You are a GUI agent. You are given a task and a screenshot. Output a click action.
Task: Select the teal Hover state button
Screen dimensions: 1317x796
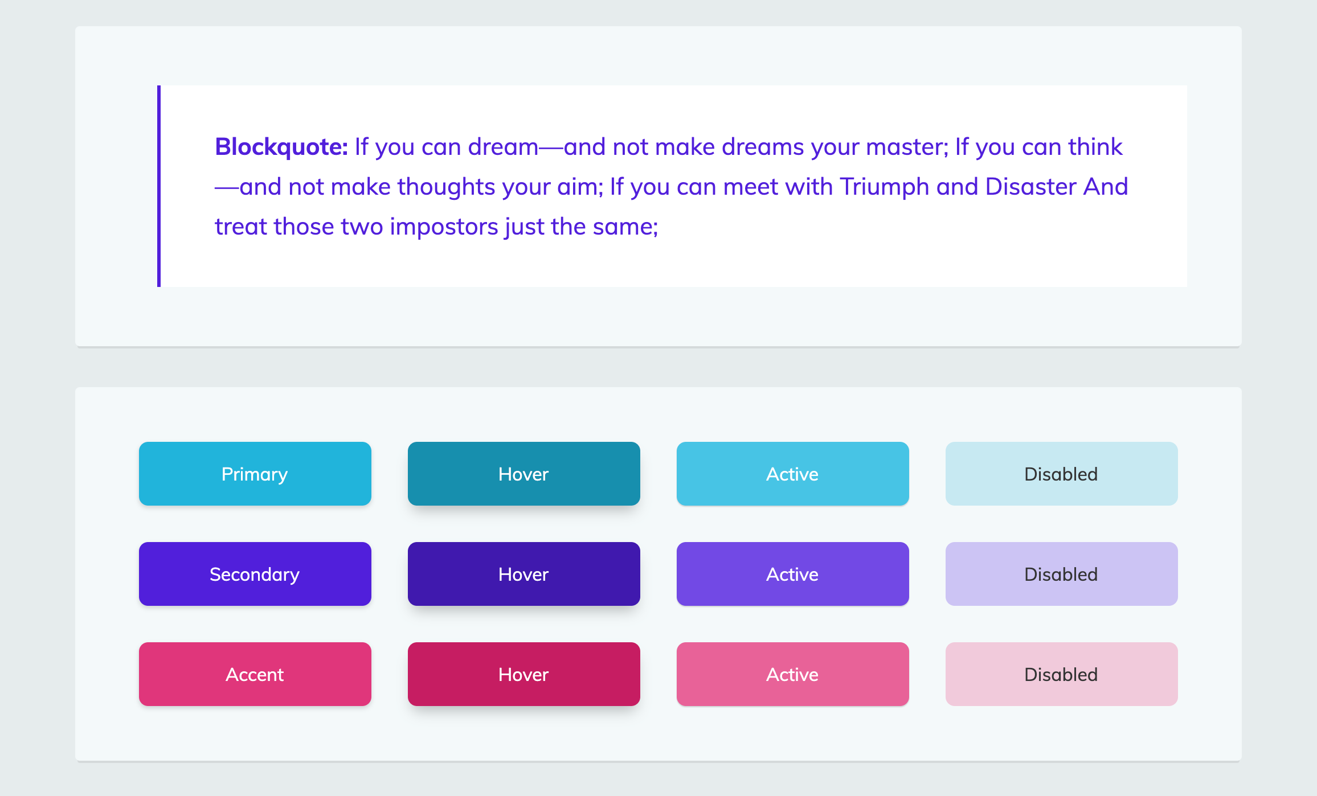coord(523,473)
